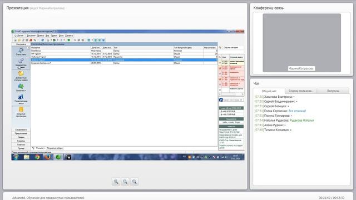
Task: Open the Клиенты sidebar section
Action: (x=21, y=141)
